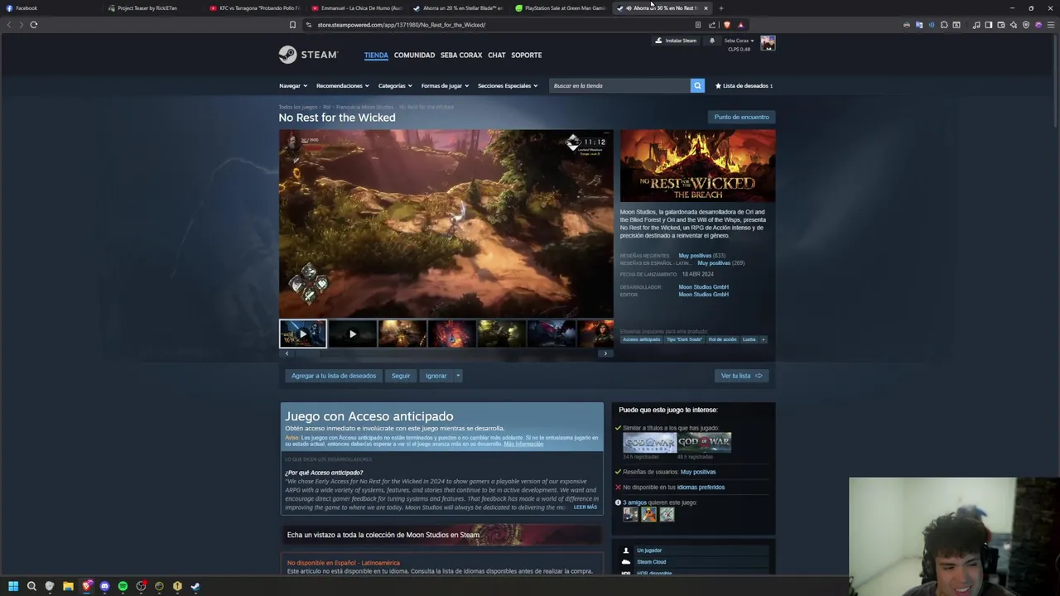The height and width of the screenshot is (596, 1060).
Task: Expand the Navegar dropdown
Action: click(x=293, y=85)
